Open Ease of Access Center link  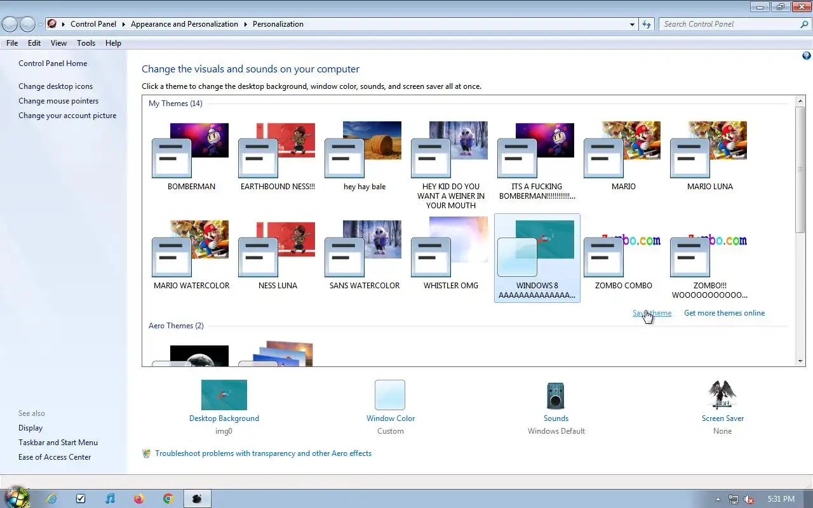point(55,457)
